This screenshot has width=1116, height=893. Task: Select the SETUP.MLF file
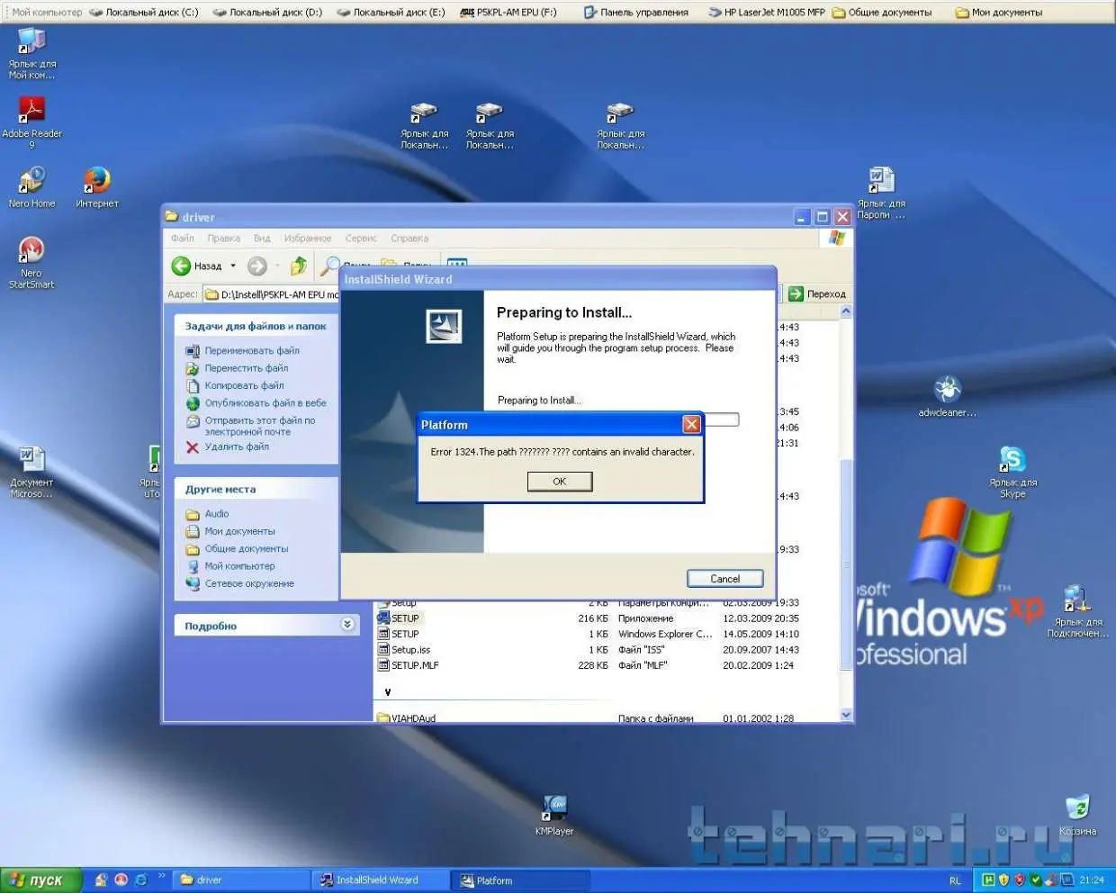click(x=415, y=665)
